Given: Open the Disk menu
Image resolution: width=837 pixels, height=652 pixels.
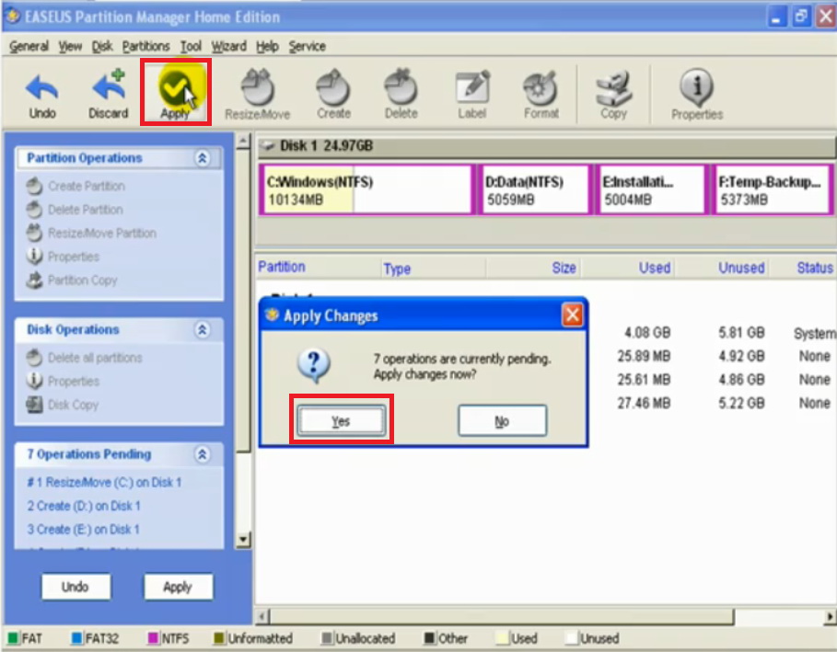Looking at the screenshot, I should [102, 46].
